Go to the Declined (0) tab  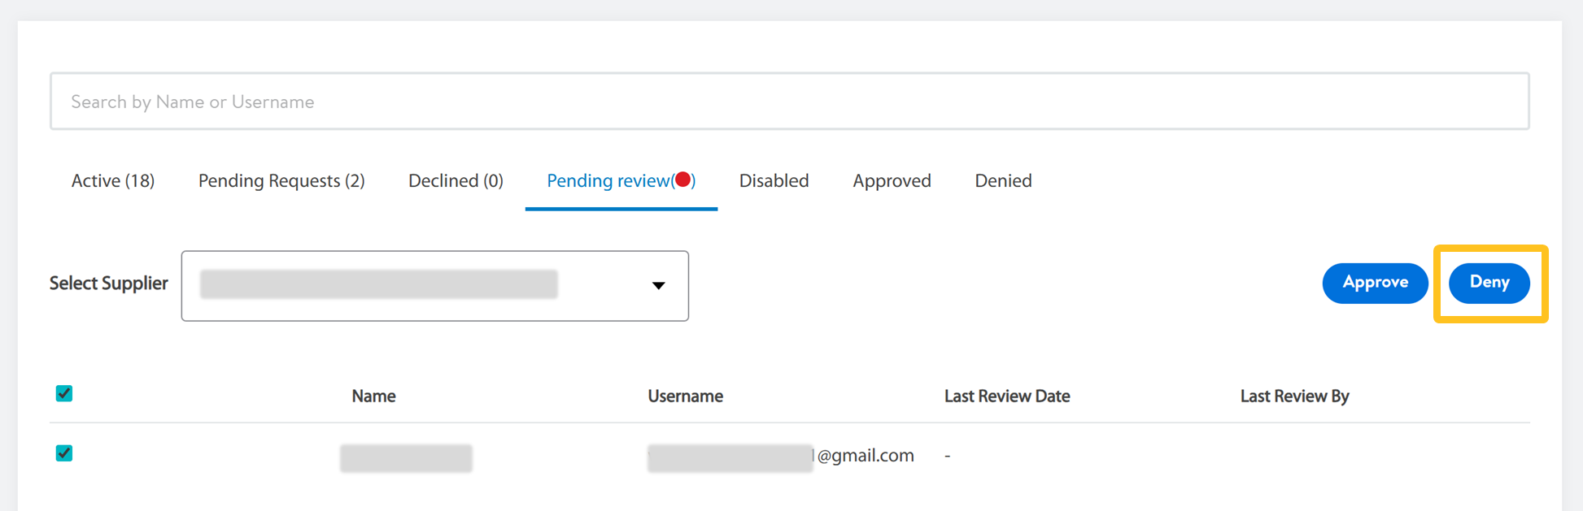tap(456, 180)
